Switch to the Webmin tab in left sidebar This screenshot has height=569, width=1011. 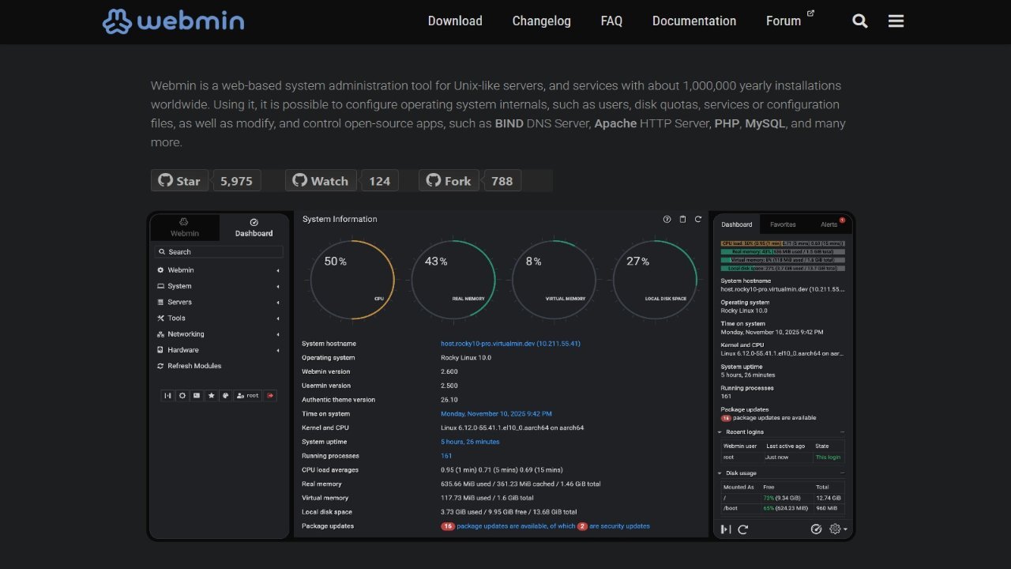click(x=185, y=228)
